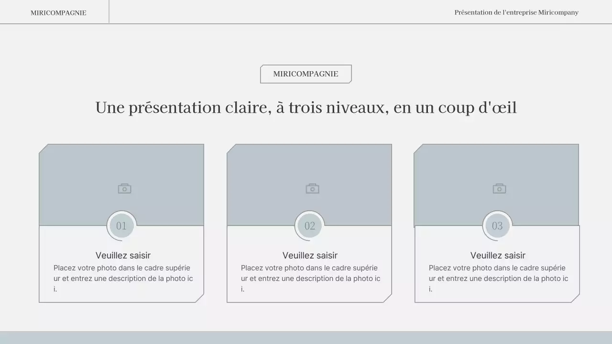Select the circled number 01 badge
The height and width of the screenshot is (344, 612).
121,226
